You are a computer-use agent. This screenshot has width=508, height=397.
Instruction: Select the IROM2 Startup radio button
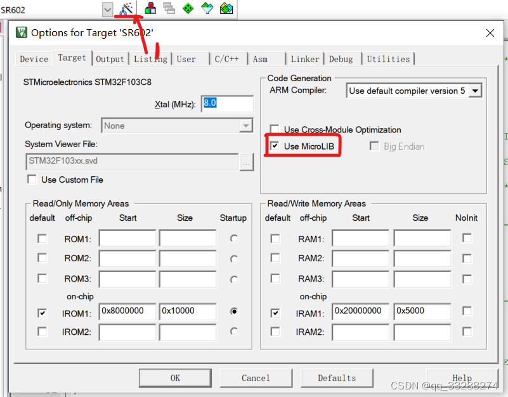pos(234,331)
